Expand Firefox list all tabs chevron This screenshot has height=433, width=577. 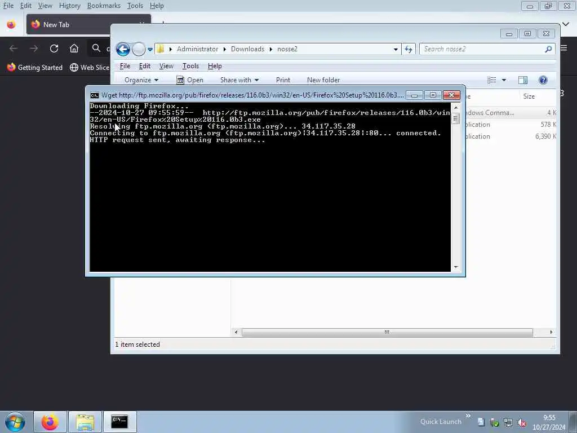coord(566,24)
